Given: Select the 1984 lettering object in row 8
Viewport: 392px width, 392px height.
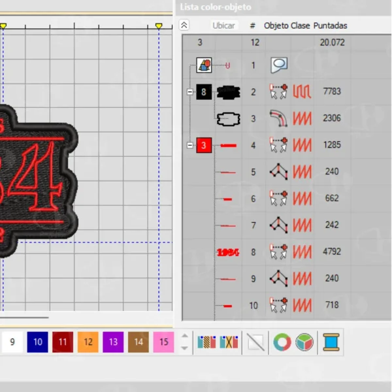Looking at the screenshot, I should pos(227,252).
